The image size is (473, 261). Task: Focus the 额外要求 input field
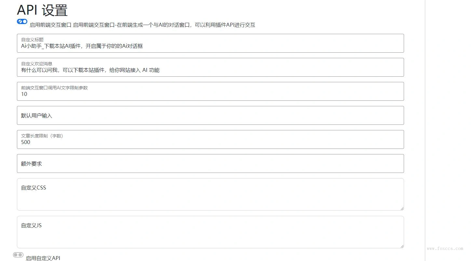pyautogui.click(x=210, y=163)
